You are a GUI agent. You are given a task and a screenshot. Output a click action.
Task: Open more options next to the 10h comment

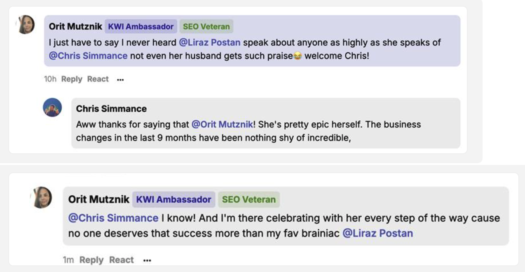coord(120,80)
